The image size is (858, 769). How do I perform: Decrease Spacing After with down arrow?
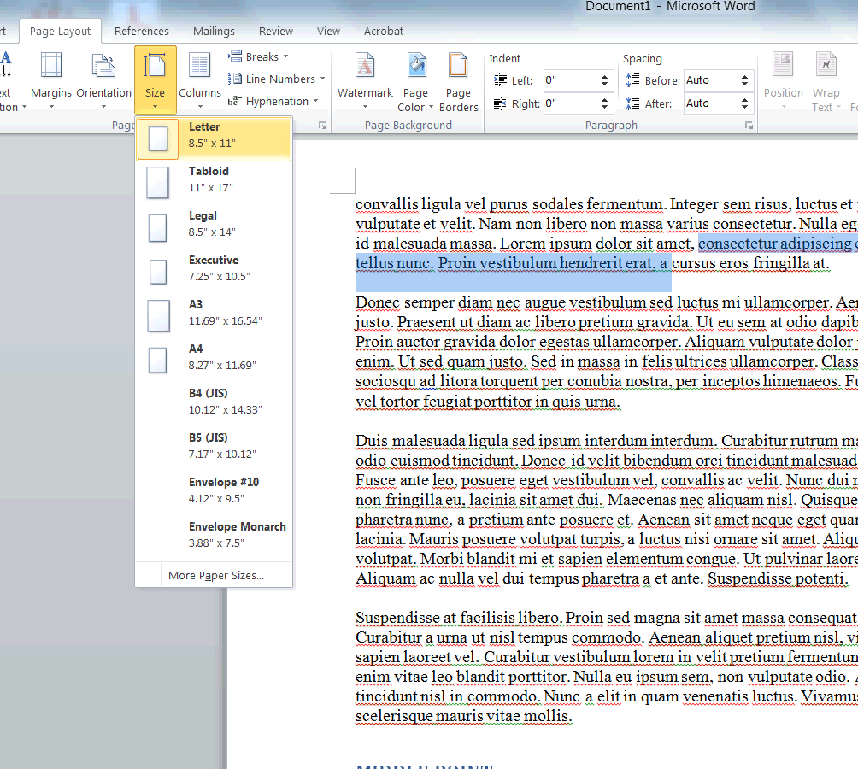[x=744, y=107]
